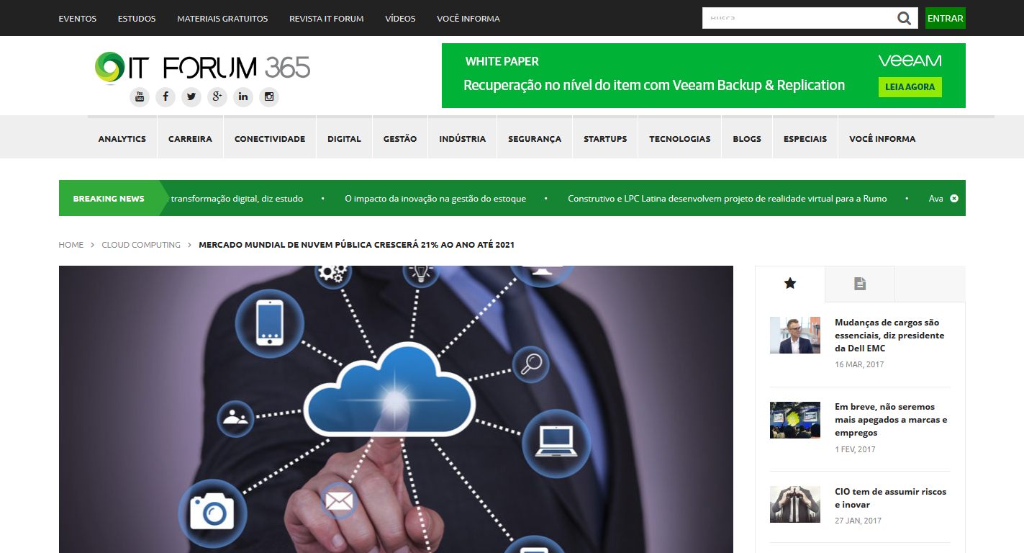The image size is (1024, 553).
Task: Open the STARTUPS category
Action: click(605, 139)
